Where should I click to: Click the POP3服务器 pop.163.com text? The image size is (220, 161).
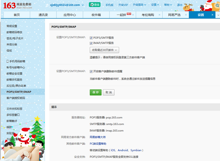click(x=106, y=117)
